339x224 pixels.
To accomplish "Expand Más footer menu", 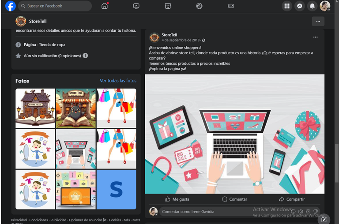I will tap(127, 220).
